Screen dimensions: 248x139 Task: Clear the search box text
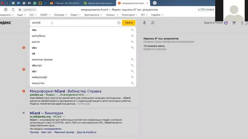[119, 23]
